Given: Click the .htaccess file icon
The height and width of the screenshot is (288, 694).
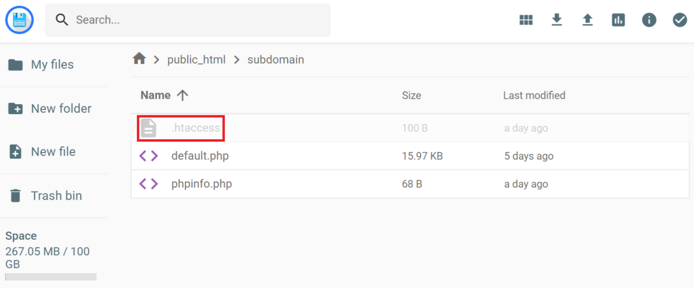Looking at the screenshot, I should pyautogui.click(x=148, y=128).
